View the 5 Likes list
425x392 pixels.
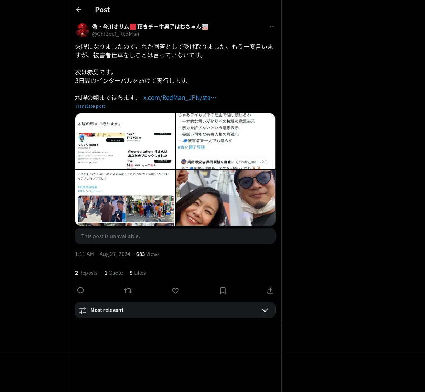pyautogui.click(x=138, y=273)
